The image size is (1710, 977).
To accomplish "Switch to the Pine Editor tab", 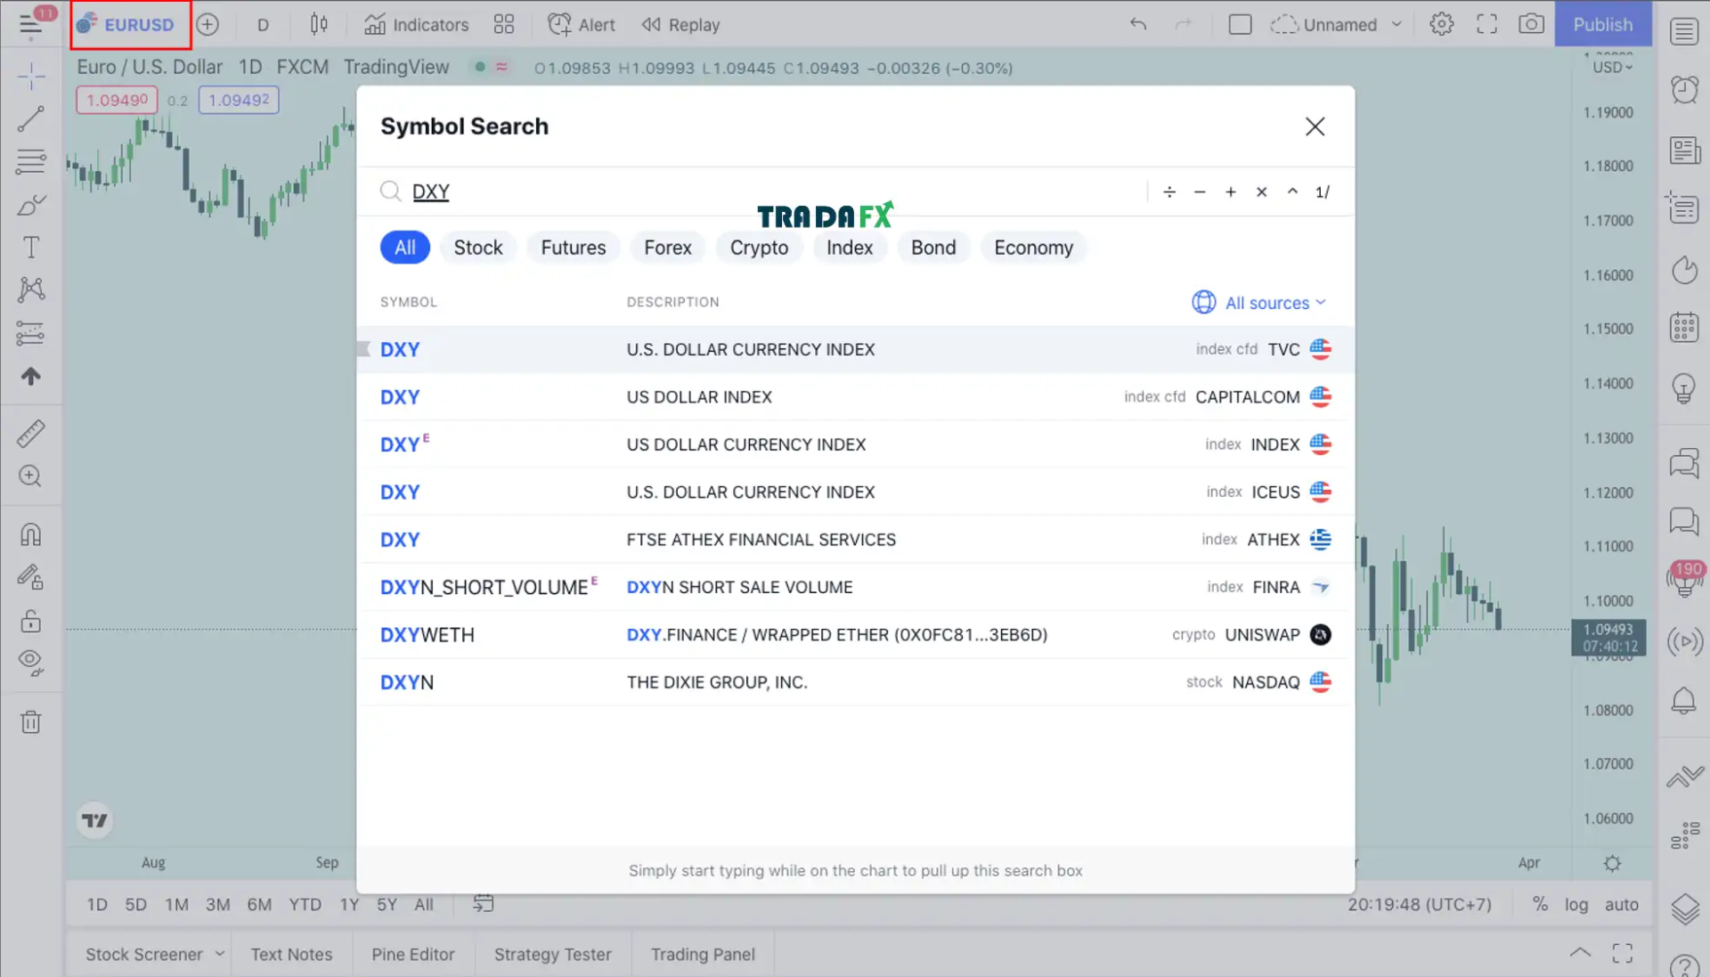I will [x=412, y=954].
